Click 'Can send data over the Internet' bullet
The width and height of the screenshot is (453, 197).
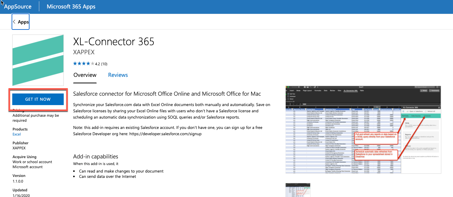(108, 176)
